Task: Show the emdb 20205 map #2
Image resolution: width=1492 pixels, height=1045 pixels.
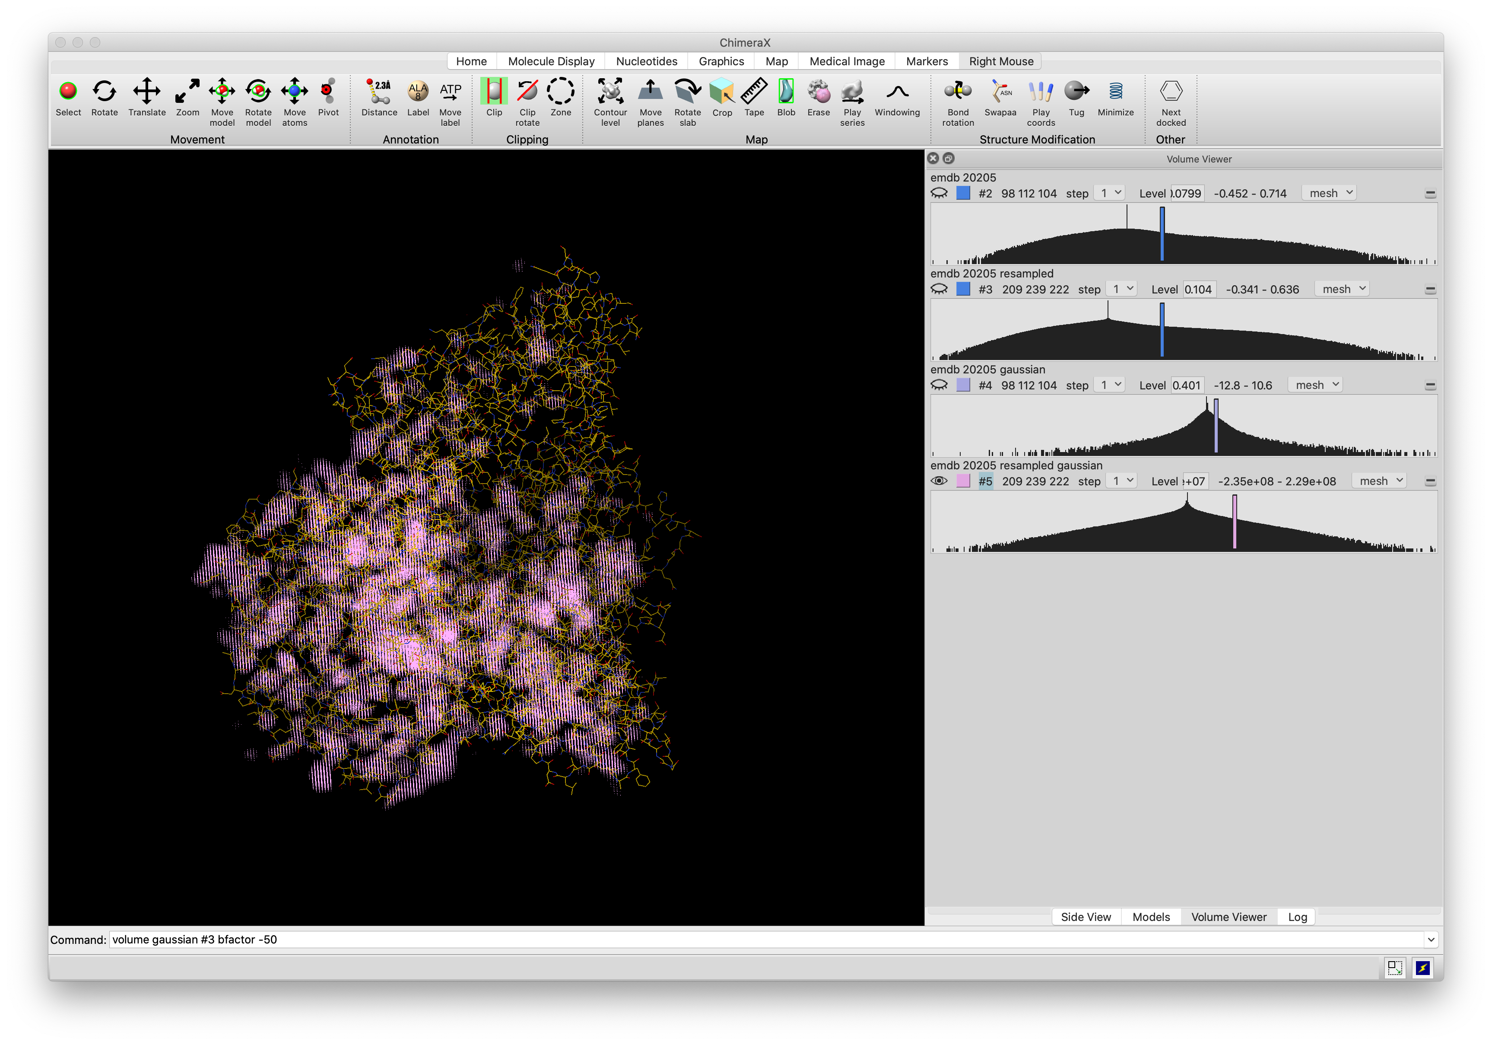Action: 939,193
